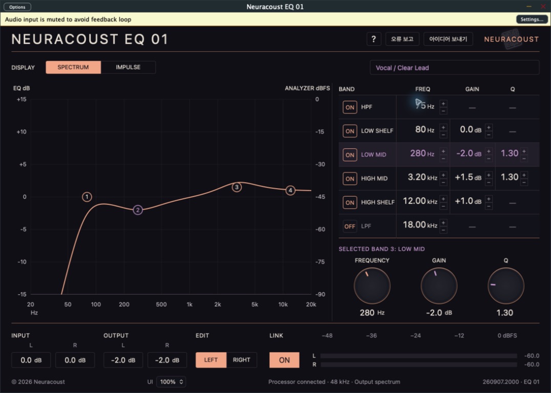Click the question mark help button
The height and width of the screenshot is (393, 551).
click(373, 39)
